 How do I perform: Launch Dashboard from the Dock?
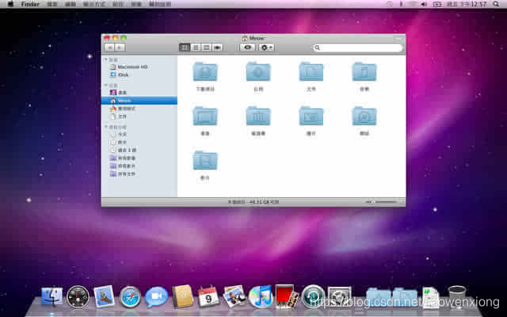[78, 296]
